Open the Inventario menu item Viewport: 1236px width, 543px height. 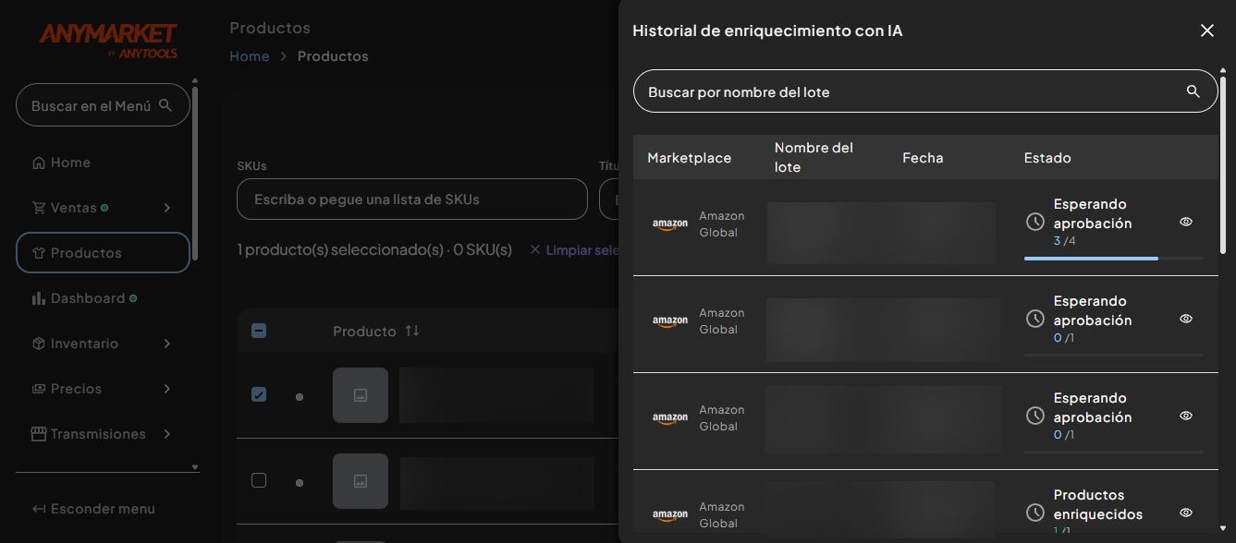pyautogui.click(x=103, y=344)
